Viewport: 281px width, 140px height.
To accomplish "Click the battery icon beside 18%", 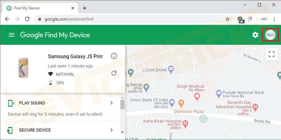I will tap(51, 83).
